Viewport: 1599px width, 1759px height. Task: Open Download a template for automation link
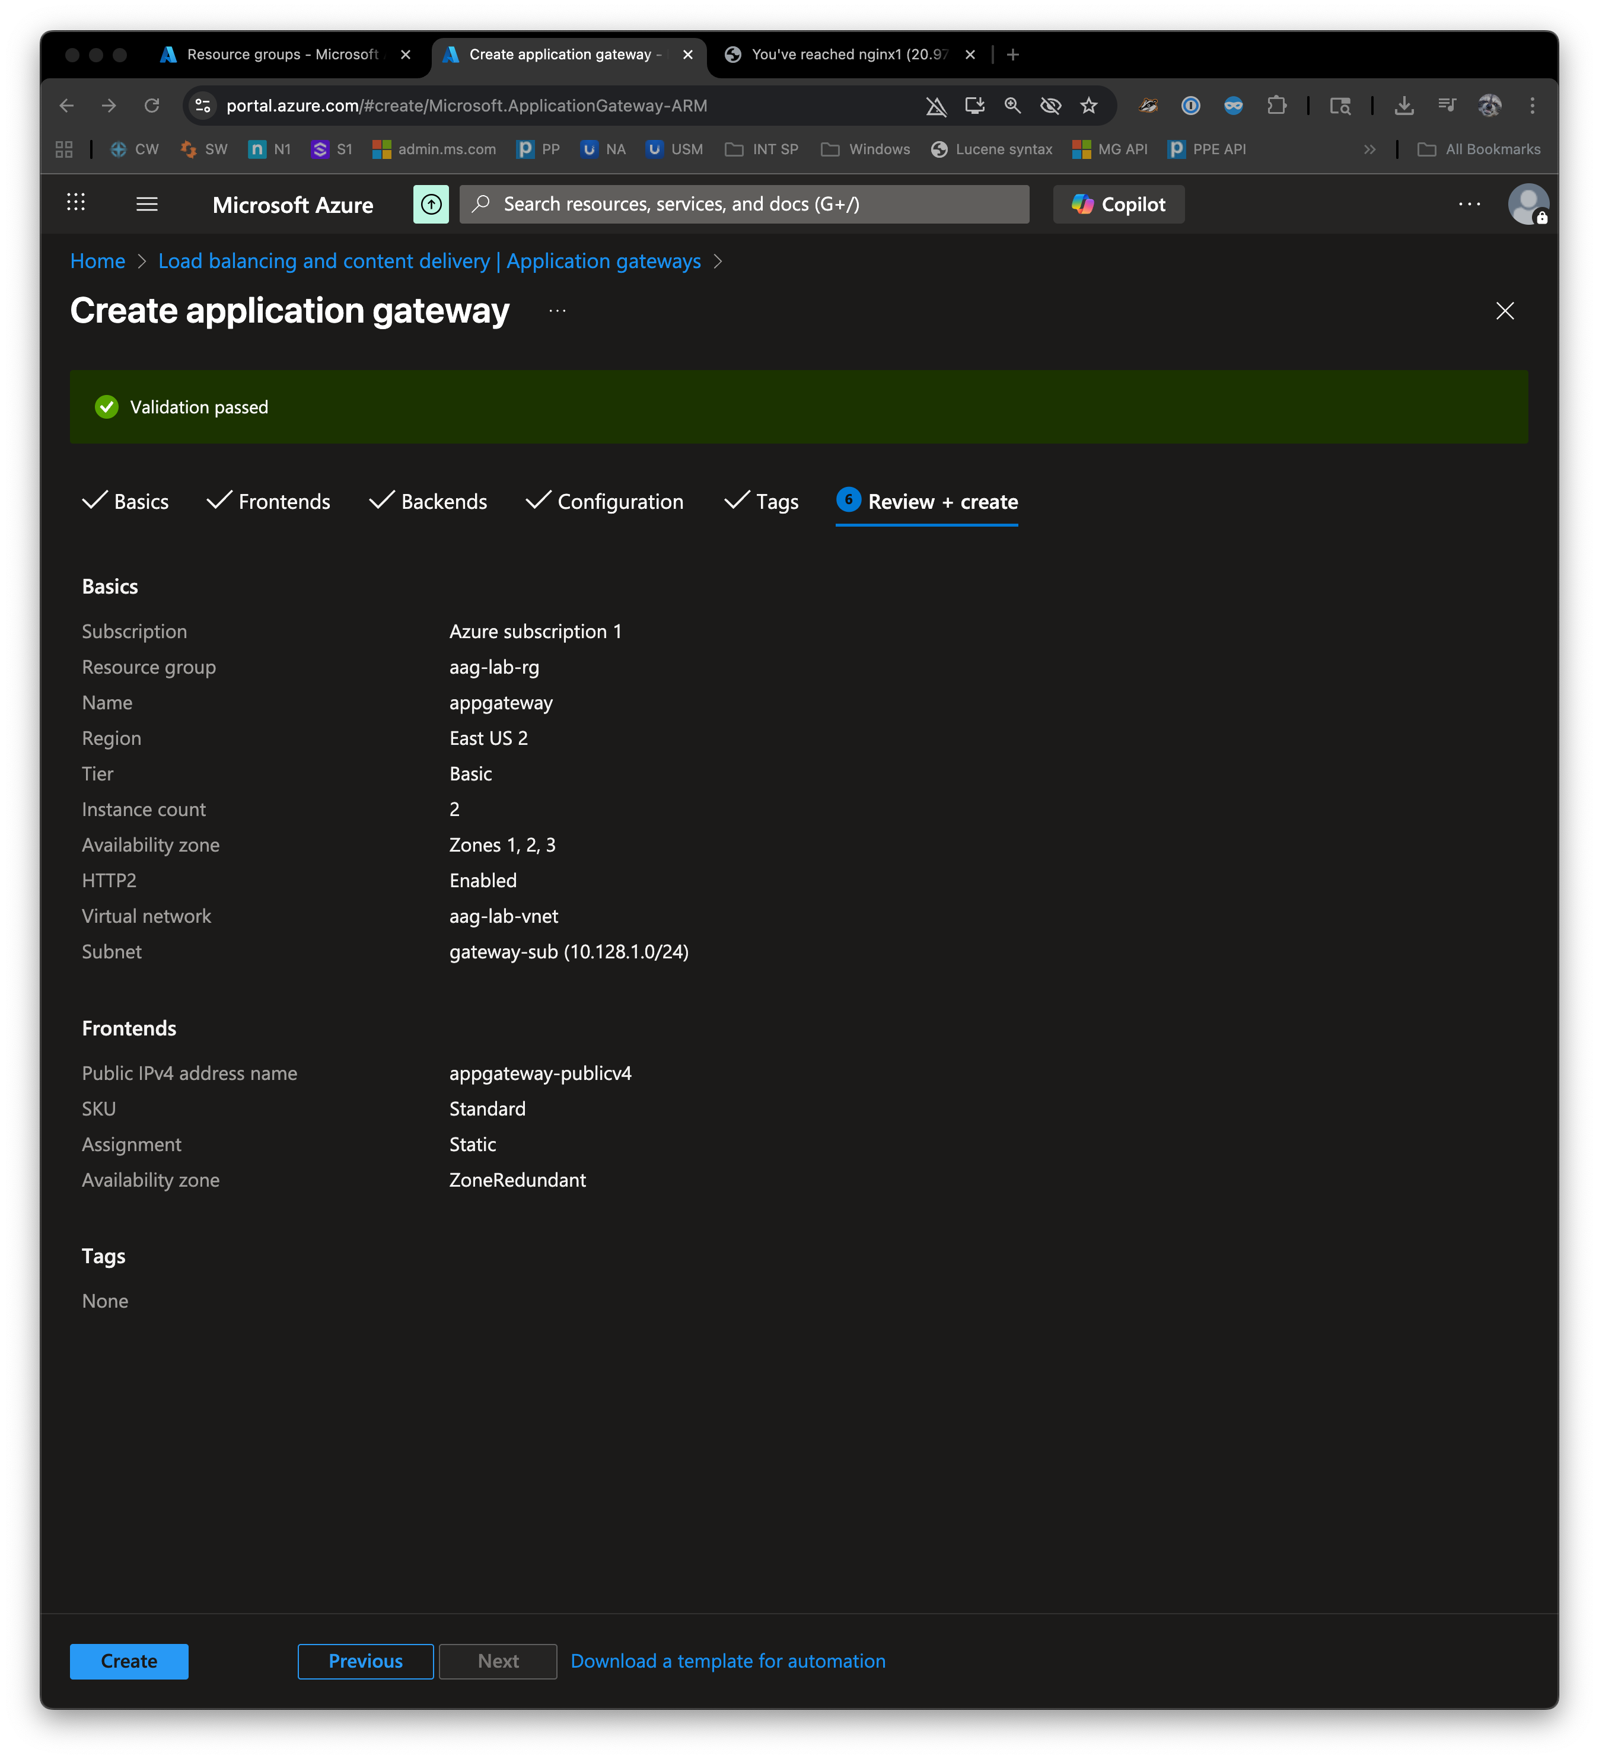727,1661
